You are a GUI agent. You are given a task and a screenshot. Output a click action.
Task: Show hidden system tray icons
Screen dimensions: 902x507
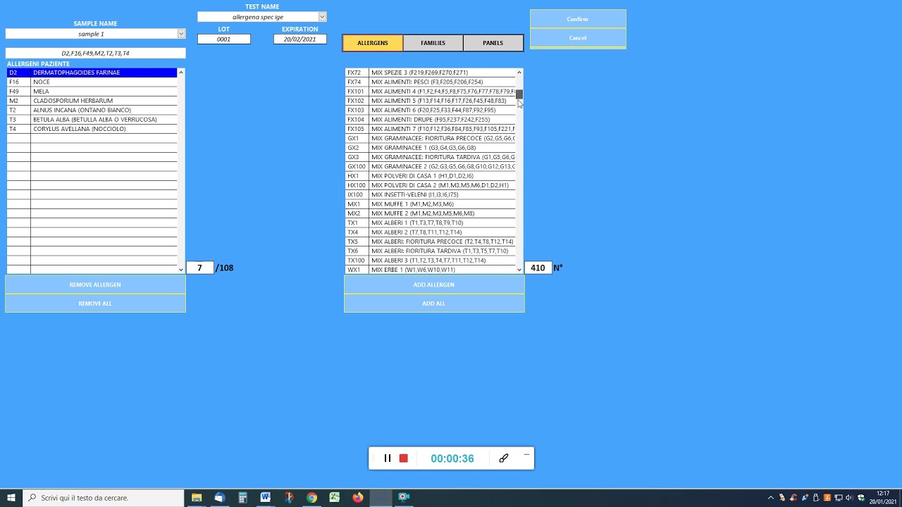pyautogui.click(x=771, y=498)
